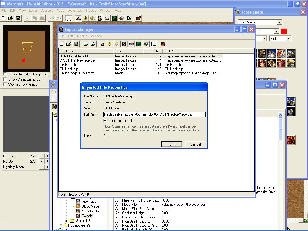Click Open Map icon in World Editor toolbar
Viewport: 308px width, 231px height.
click(x=11, y=18)
